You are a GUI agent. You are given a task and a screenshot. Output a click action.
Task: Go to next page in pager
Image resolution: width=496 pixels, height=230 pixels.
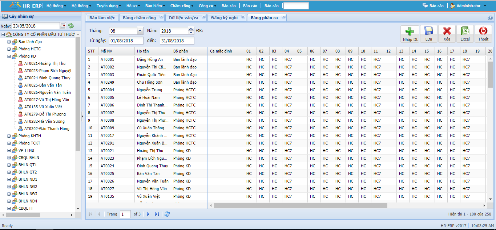point(148,214)
